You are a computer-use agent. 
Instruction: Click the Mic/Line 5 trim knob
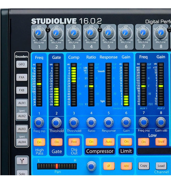(108, 33)
